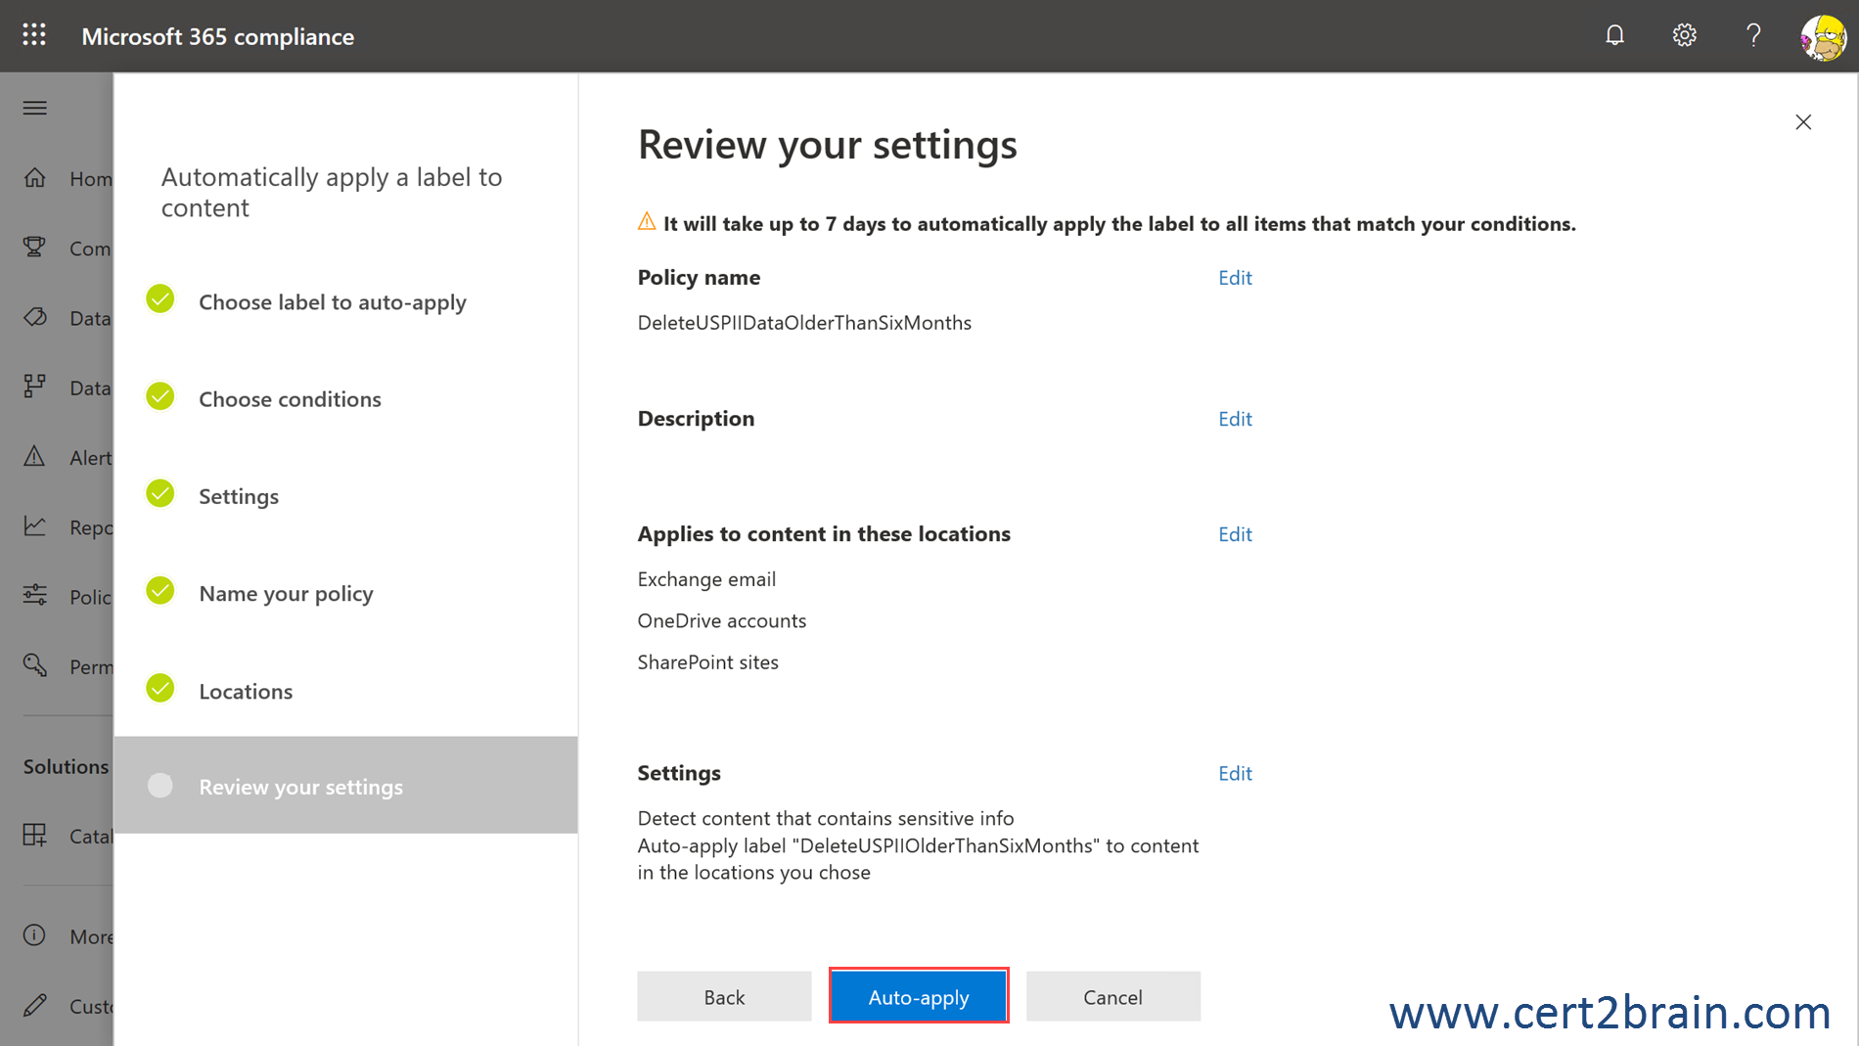Open the app launcher waffle icon
This screenshot has width=1859, height=1046.
pos(34,35)
